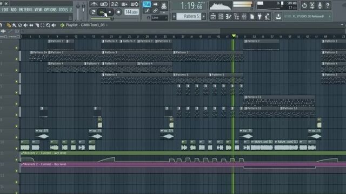
Task: Open the Piano roll window icon
Action: coord(229,17)
